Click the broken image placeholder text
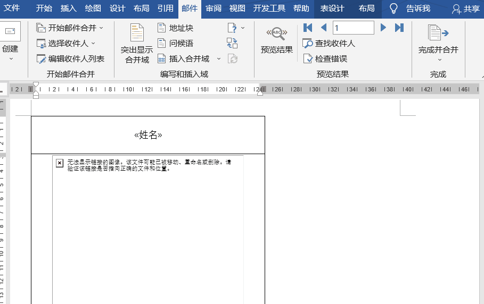The width and height of the screenshot is (484, 304). 149,165
